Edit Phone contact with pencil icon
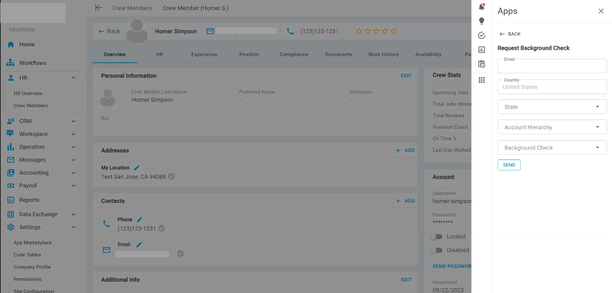This screenshot has width=612, height=293. tap(140, 220)
